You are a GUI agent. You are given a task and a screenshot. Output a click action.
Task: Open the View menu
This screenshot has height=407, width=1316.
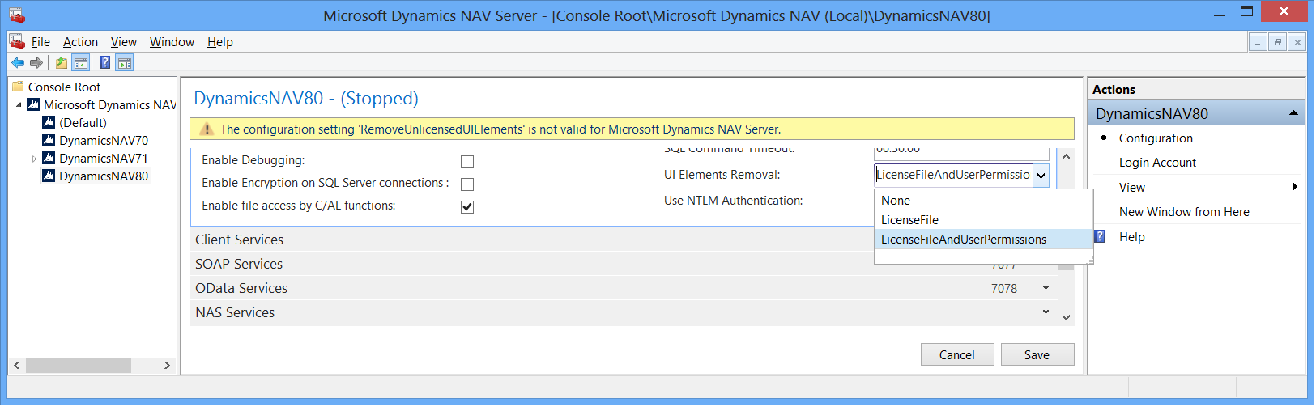124,42
